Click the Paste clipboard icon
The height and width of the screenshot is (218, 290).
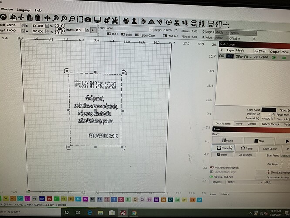tap(30, 18)
